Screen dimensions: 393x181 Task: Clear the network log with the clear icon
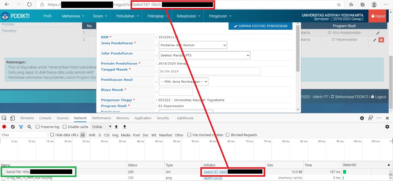(x=13, y=127)
